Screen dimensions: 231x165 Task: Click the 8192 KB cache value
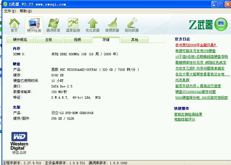[x=57, y=75]
